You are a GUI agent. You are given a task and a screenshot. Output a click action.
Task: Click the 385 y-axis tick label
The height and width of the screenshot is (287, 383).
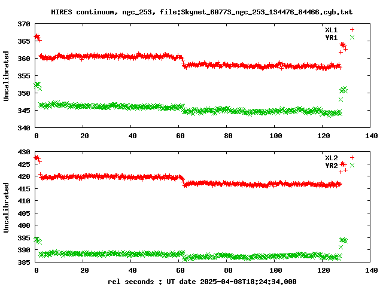(x=24, y=262)
